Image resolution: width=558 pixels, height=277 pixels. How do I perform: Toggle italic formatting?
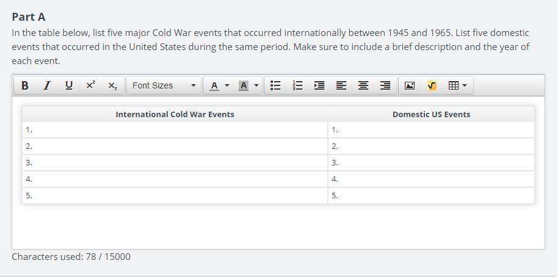pos(46,86)
